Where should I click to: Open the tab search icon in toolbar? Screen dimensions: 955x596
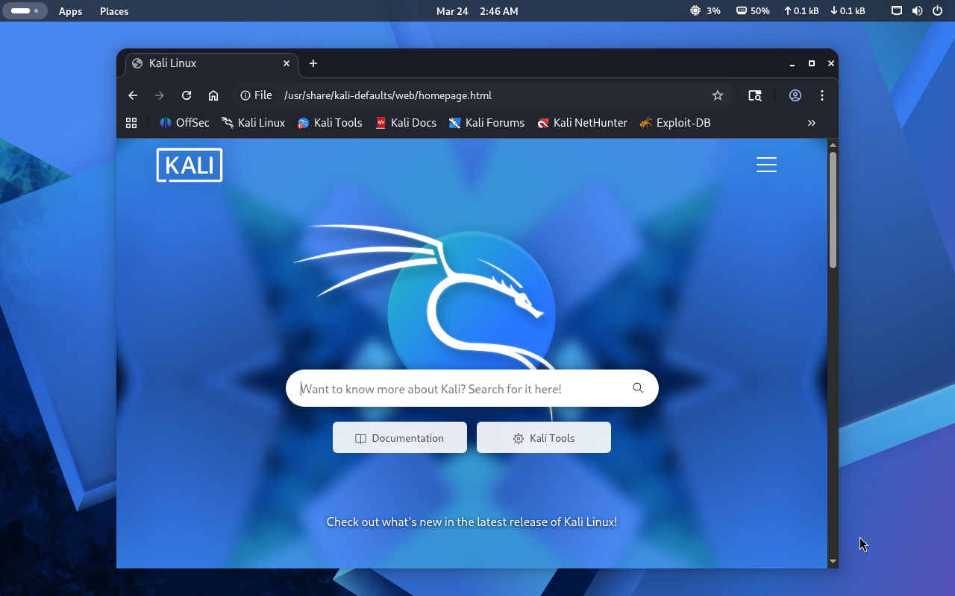tap(755, 95)
